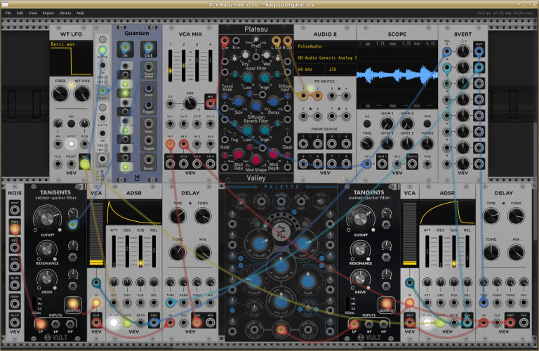Image resolution: width=539 pixels, height=351 pixels.
Task: Click the Scope TIME knob
Action: click(x=367, y=143)
